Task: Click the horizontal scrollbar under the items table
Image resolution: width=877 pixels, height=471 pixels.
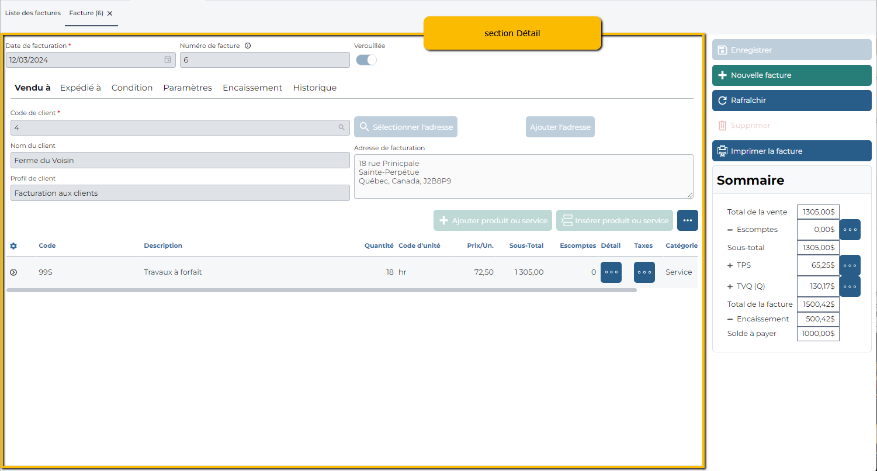Action: coord(321,290)
